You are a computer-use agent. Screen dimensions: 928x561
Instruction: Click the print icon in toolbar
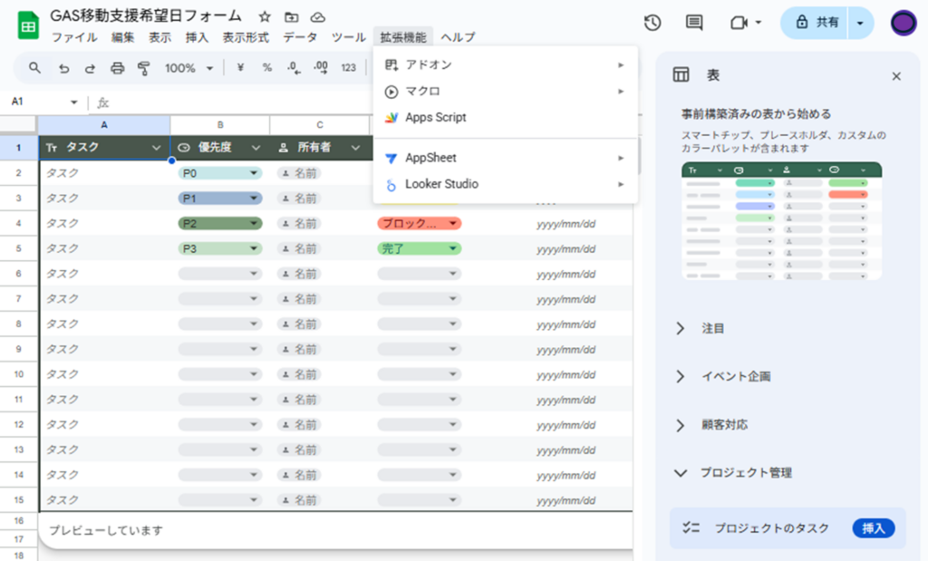coord(117,68)
